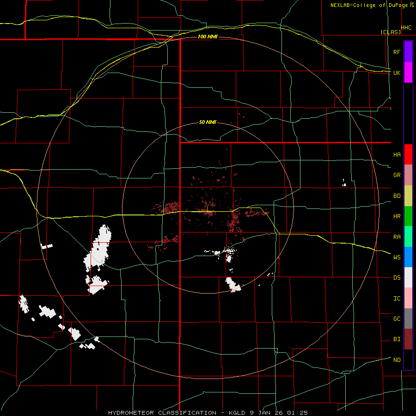The height and width of the screenshot is (416, 416).
Task: Click the IC legend label
Action: click(x=397, y=299)
